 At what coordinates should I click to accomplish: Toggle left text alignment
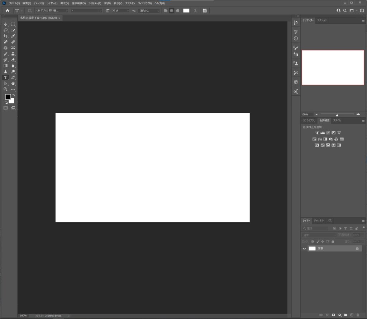pos(166,10)
